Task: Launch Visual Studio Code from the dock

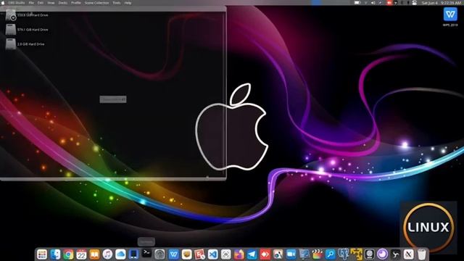Action: point(212,254)
